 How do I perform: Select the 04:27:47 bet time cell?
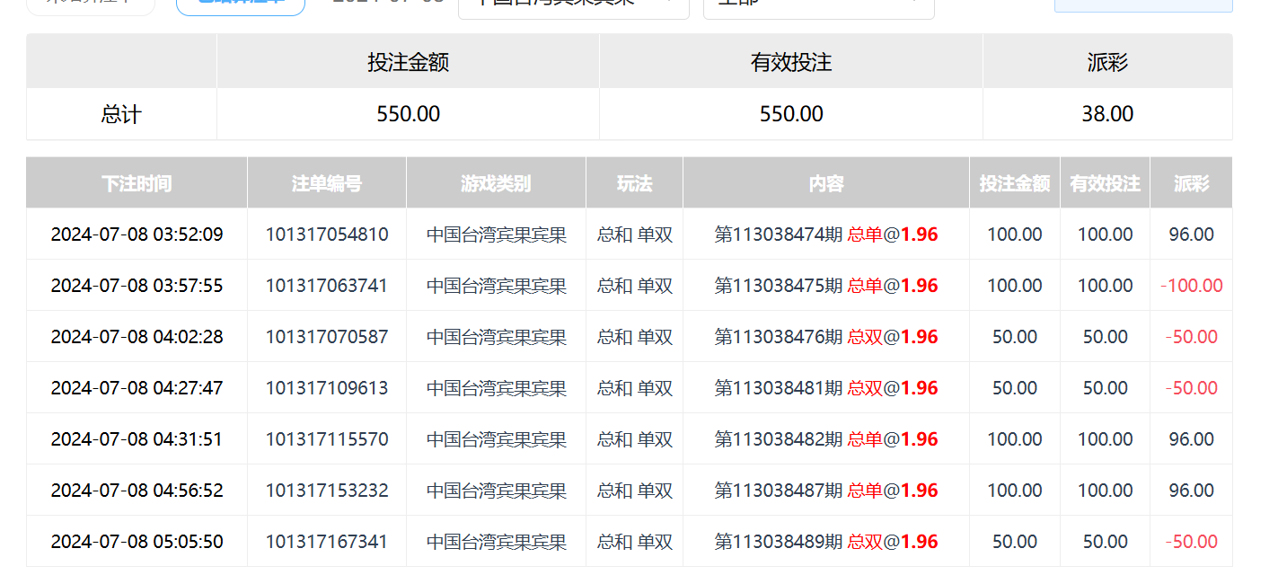[x=137, y=388]
